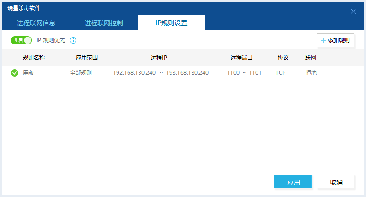The width and height of the screenshot is (366, 197).
Task: Turn off the 开启 IP rule priority switch
Action: [x=21, y=40]
